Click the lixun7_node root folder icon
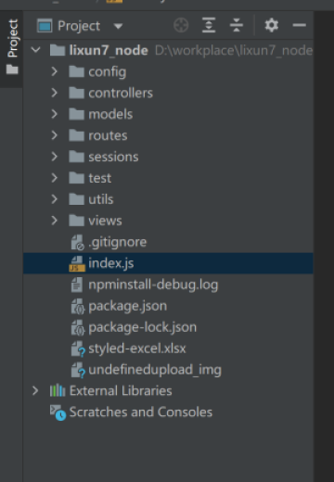The image size is (334, 482). point(58,50)
